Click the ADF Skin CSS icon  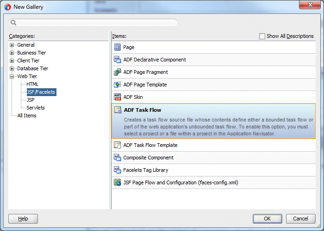coord(118,97)
